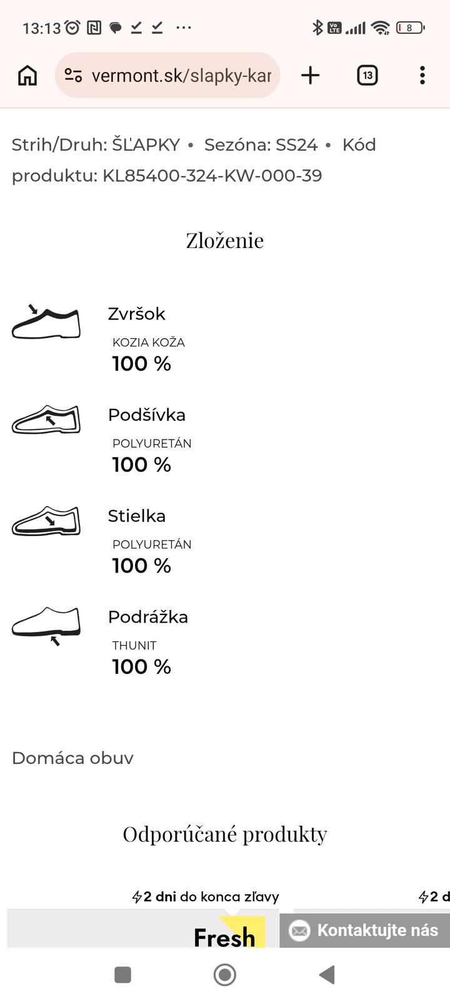
Task: Open the tab switcher showing 13 tabs
Action: click(x=367, y=76)
